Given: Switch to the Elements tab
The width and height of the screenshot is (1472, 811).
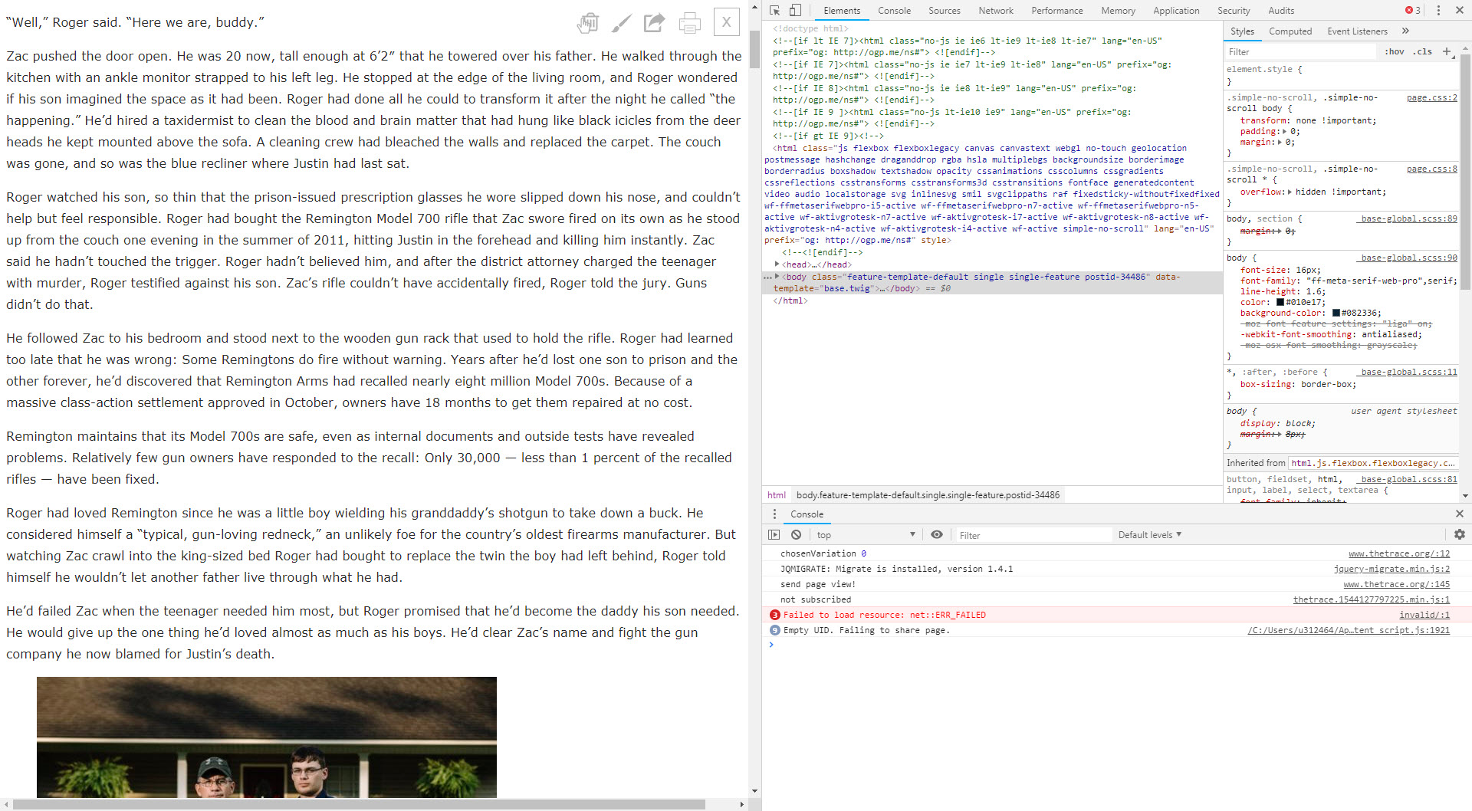Looking at the screenshot, I should [x=842, y=11].
